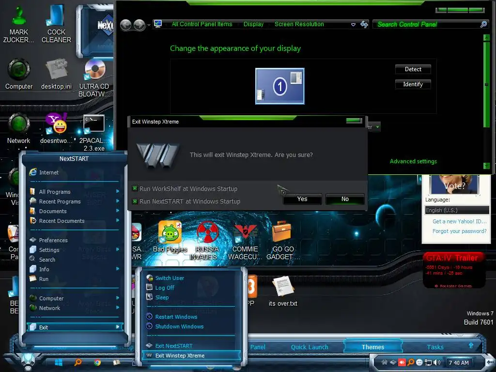Viewport: 496px width, 372px height.
Task: Switch to the Tasks shelf tab
Action: pyautogui.click(x=435, y=347)
